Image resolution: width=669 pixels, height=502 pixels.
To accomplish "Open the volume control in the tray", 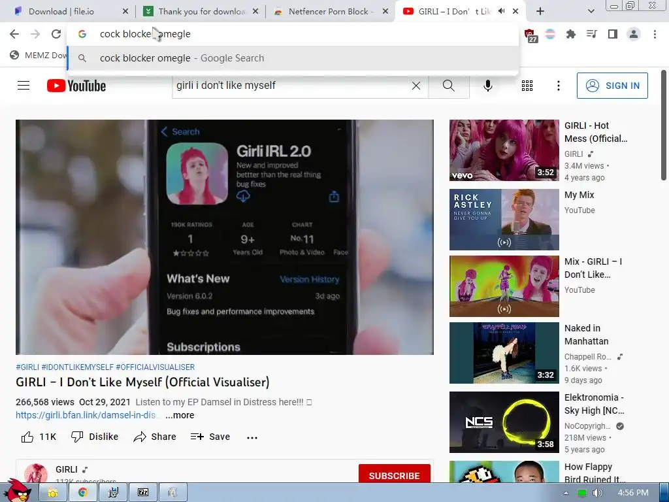I will click(x=597, y=493).
